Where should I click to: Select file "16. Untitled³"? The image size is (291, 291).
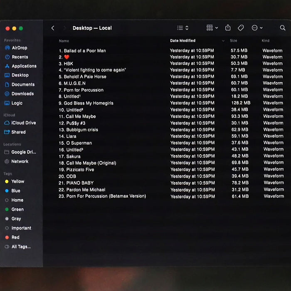[x=71, y=150]
